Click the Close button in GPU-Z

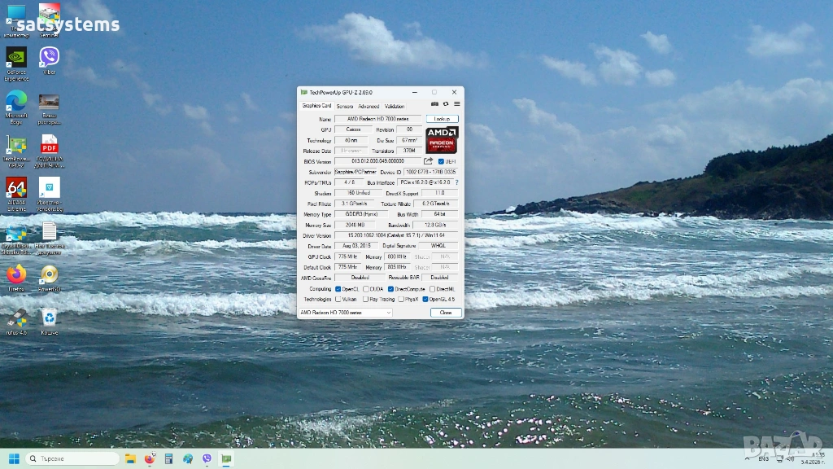click(446, 313)
